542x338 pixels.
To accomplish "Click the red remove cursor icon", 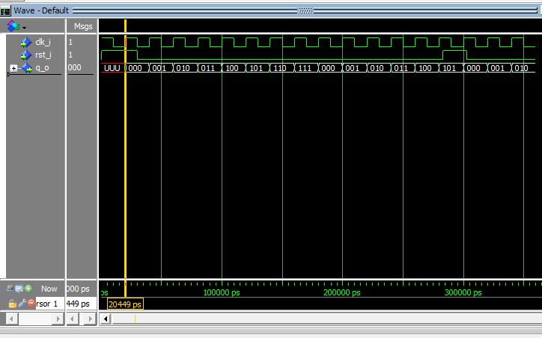I will [x=31, y=303].
